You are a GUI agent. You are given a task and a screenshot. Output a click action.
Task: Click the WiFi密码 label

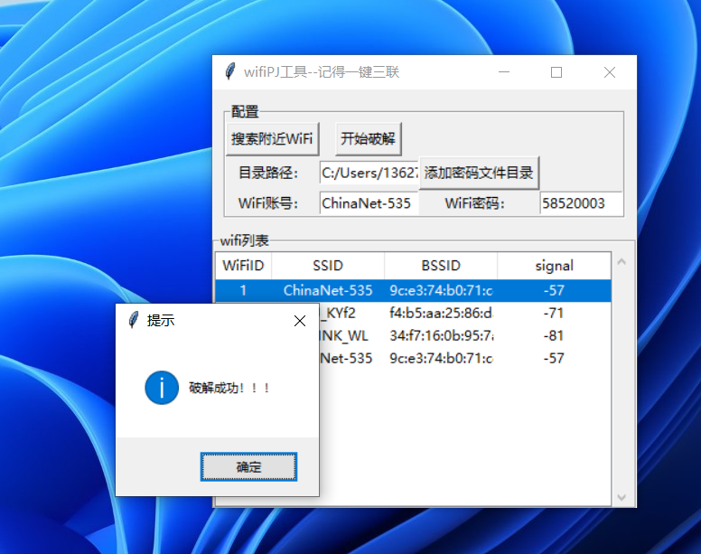pos(475,203)
